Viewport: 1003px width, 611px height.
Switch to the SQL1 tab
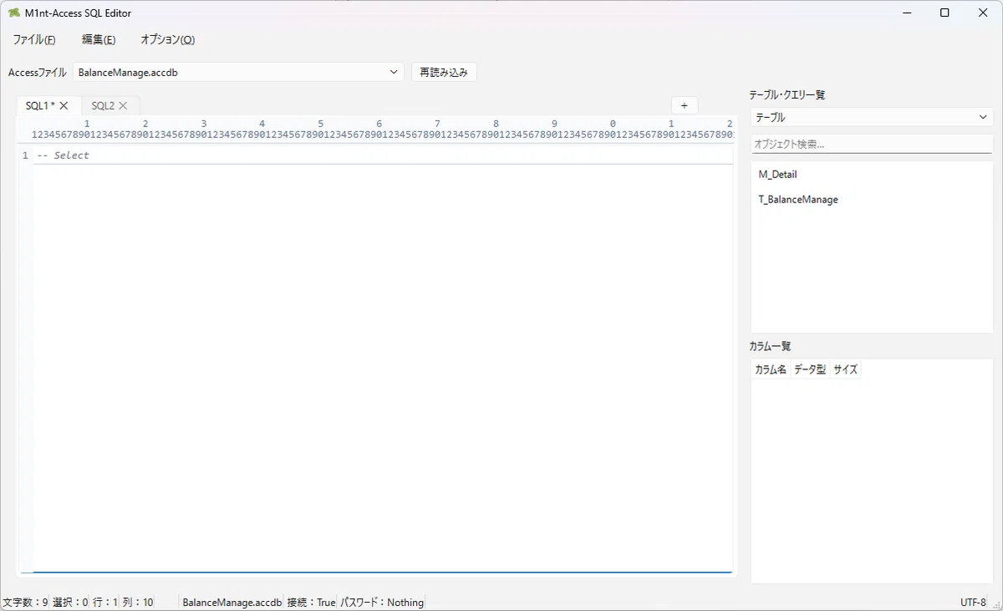coord(41,105)
